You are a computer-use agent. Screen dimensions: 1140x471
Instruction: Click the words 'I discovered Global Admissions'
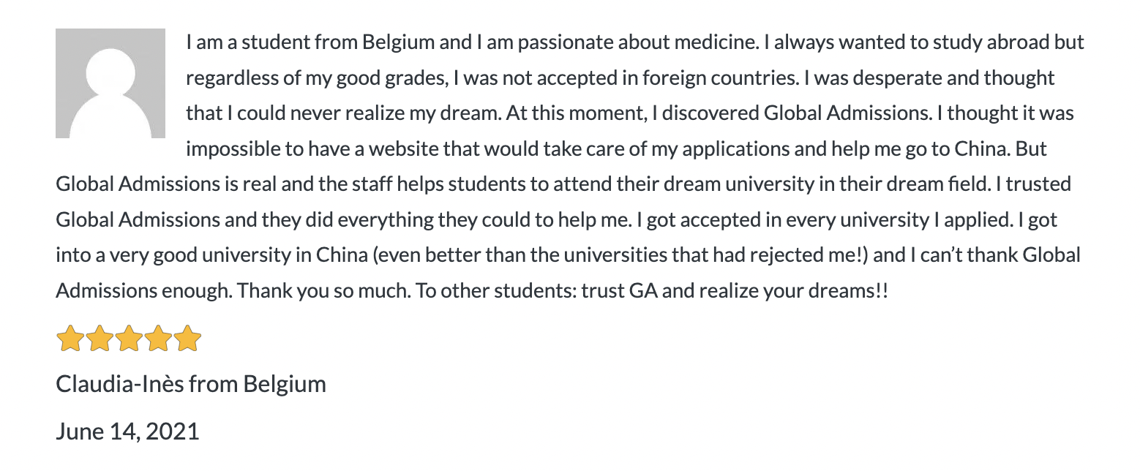[793, 113]
